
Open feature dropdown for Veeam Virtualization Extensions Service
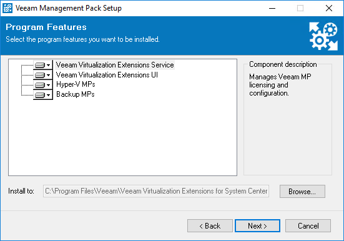[x=43, y=65]
